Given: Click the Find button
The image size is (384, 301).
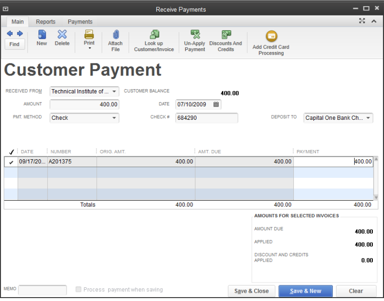Looking at the screenshot, I should [15, 44].
